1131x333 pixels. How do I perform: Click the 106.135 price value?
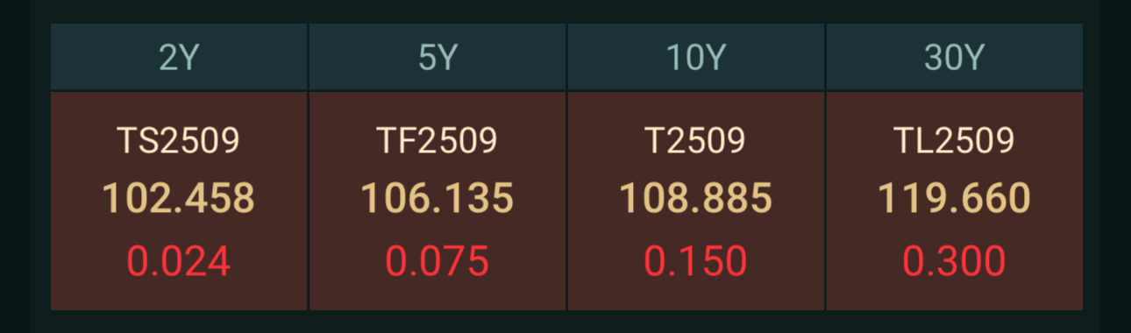coord(437,199)
